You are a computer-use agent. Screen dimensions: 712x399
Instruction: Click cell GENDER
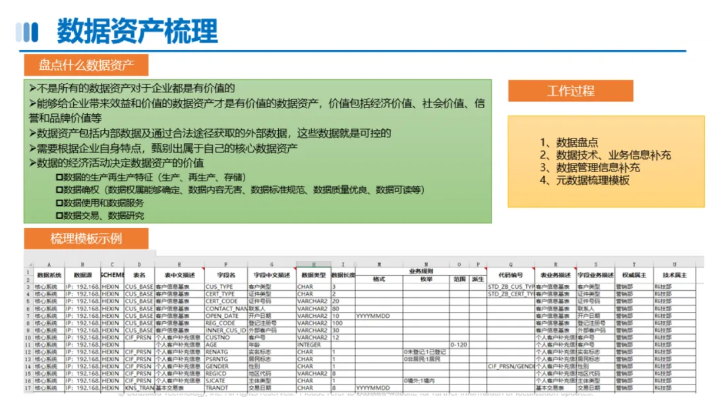pyautogui.click(x=225, y=366)
